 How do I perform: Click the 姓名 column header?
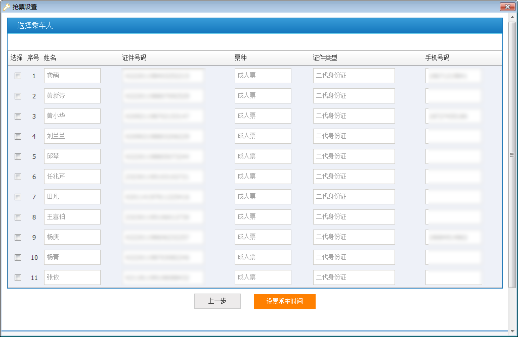(x=50, y=58)
